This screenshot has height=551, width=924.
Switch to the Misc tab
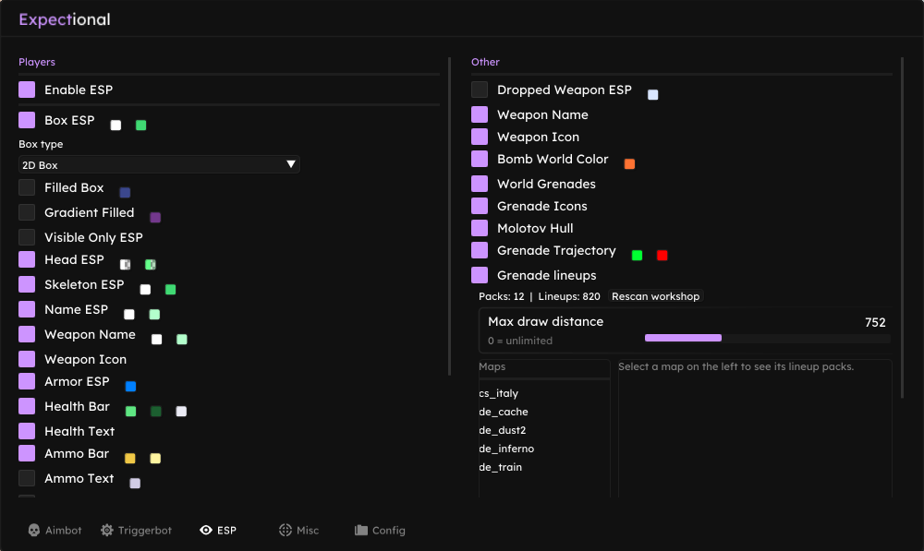tap(299, 531)
